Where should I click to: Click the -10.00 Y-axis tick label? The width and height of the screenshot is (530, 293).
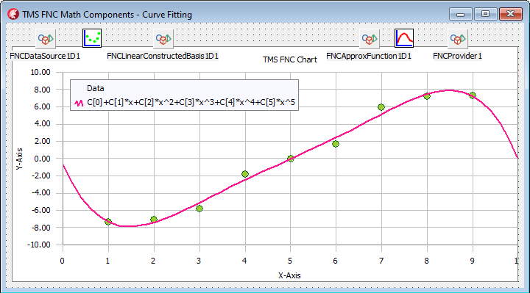[39, 245]
